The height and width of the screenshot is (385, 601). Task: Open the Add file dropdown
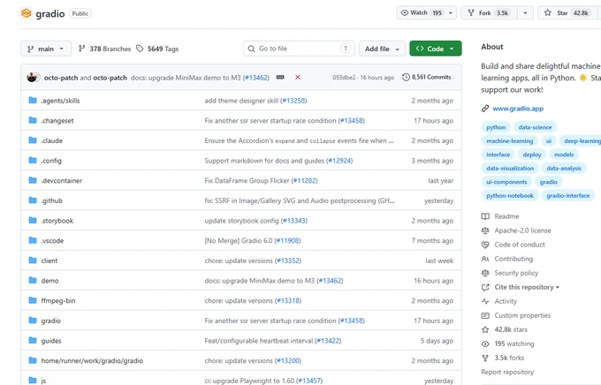click(382, 49)
